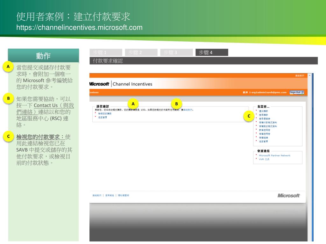Screen dimensions: 326x244
Task: Select the 步驟 3 tab
Action: [x=176, y=52]
